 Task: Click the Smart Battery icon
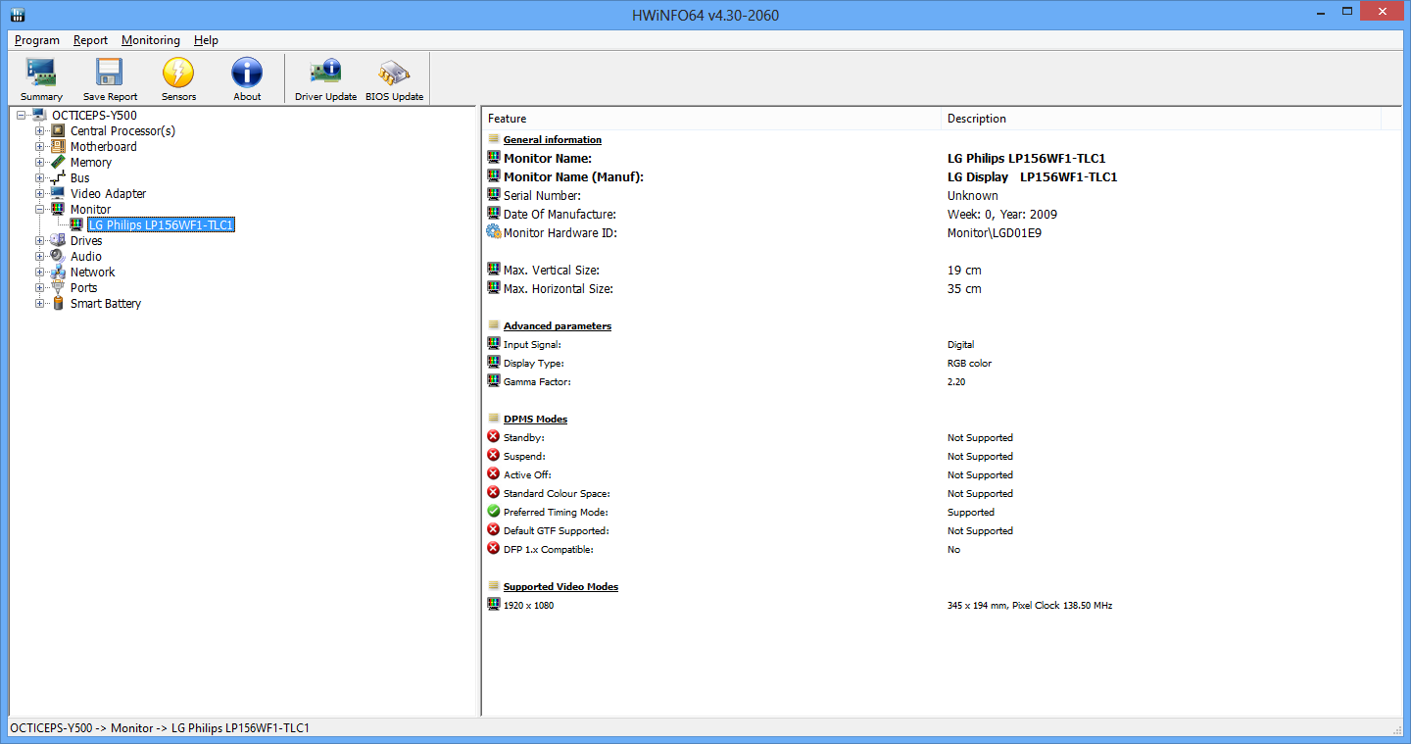59,304
